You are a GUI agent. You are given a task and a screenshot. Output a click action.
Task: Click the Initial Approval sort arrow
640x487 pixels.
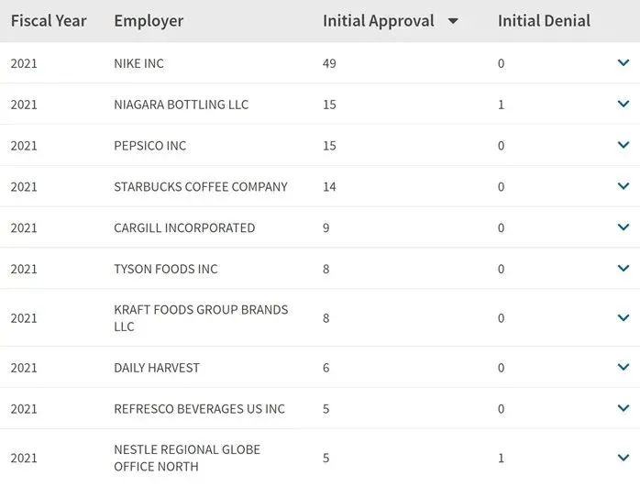coord(453,21)
